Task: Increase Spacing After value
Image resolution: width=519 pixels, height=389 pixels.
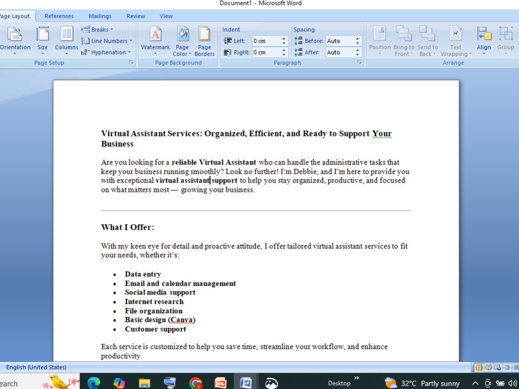Action: point(358,50)
